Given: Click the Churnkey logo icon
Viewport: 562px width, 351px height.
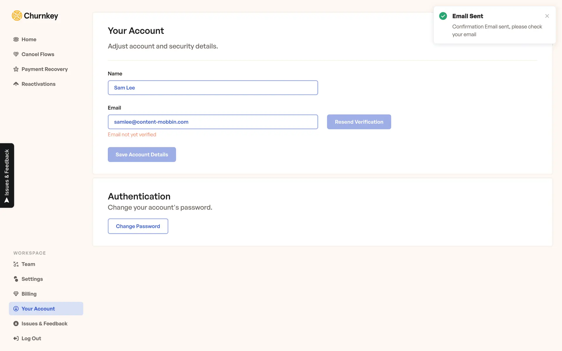Looking at the screenshot, I should click(17, 16).
